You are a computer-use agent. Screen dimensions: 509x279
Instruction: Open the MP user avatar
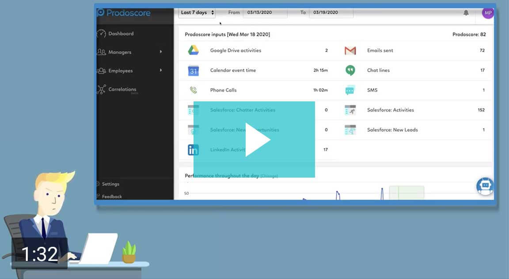(x=488, y=13)
